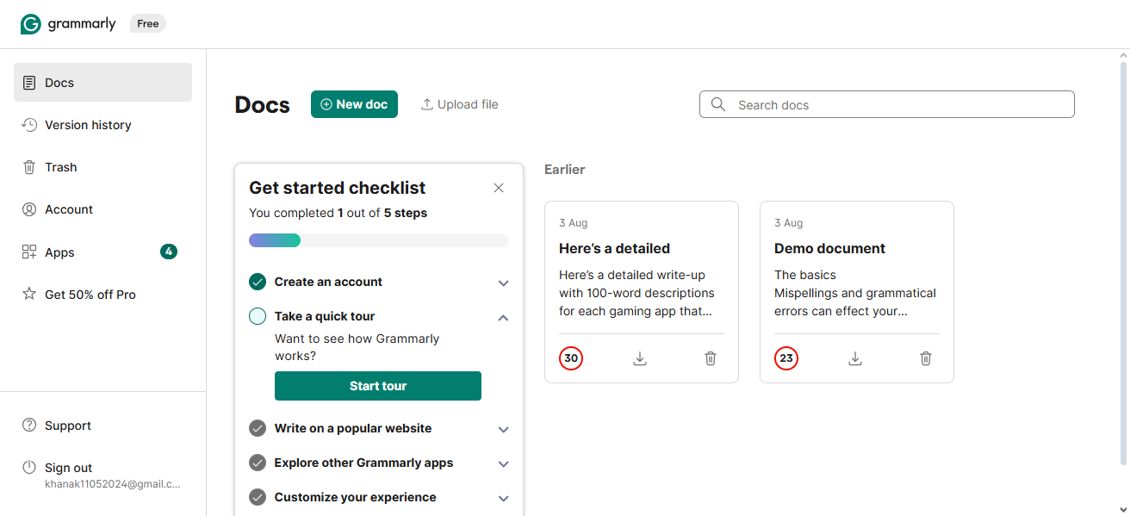This screenshot has width=1130, height=516.
Task: Click the Version history clock icon
Action: [x=29, y=125]
